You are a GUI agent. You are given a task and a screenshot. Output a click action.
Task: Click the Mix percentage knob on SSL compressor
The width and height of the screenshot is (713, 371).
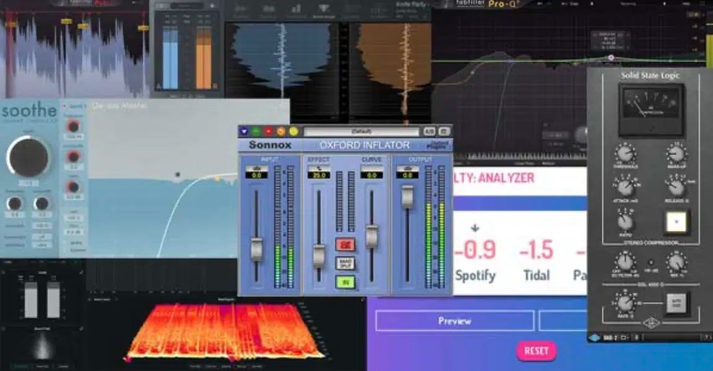(676, 262)
